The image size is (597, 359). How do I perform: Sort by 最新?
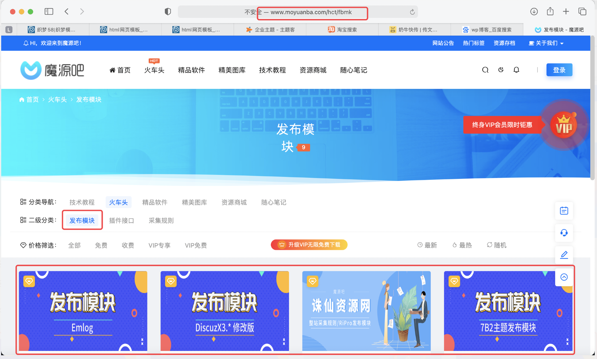click(x=427, y=245)
